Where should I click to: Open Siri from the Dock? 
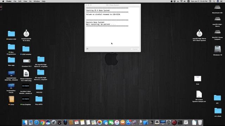[48, 122]
